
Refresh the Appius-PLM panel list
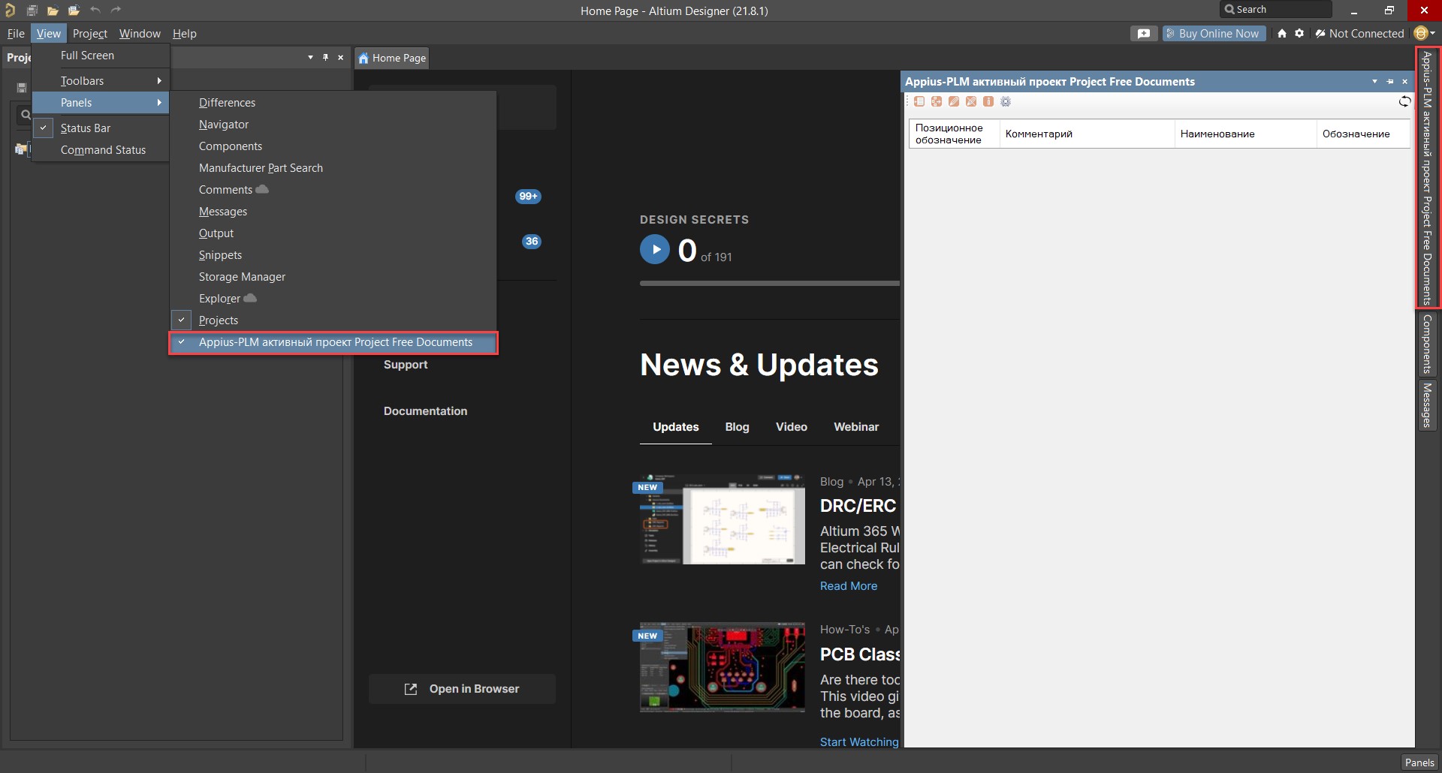click(1404, 101)
